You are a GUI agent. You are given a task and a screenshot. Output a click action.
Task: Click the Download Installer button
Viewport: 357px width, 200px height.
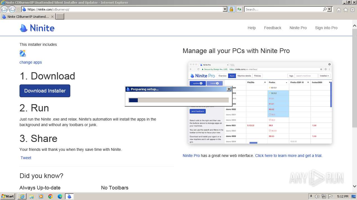click(x=45, y=91)
